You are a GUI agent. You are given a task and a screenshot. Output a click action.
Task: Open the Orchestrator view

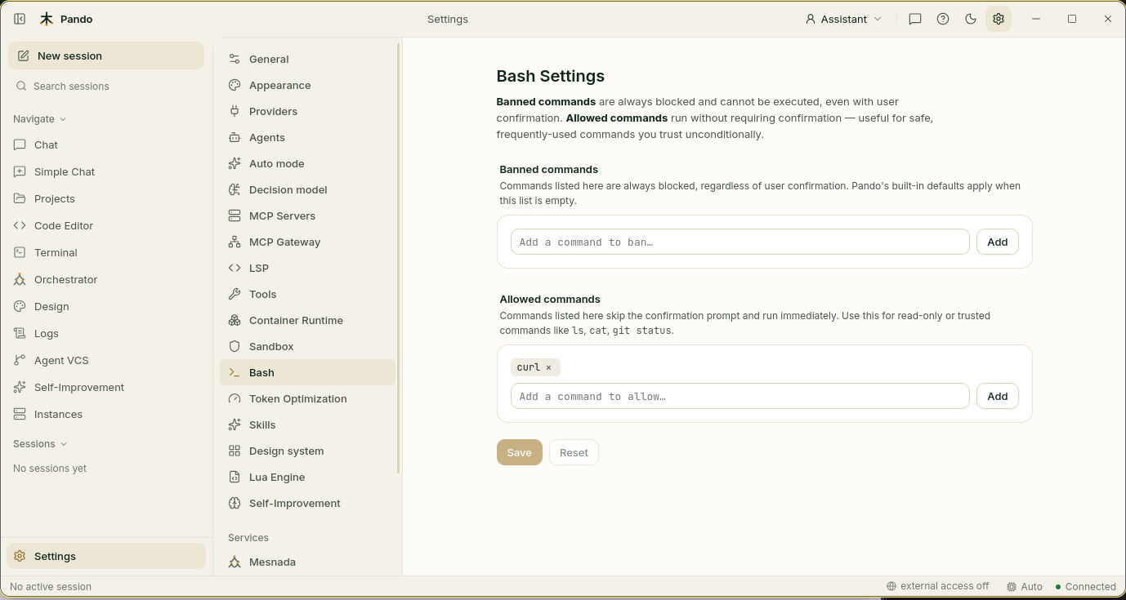point(106,279)
